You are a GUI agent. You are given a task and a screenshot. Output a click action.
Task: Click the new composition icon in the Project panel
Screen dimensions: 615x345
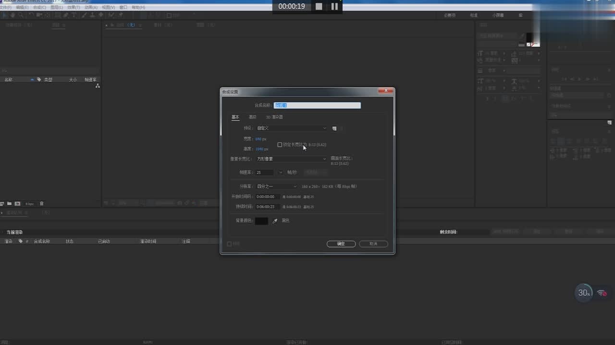pyautogui.click(x=17, y=204)
